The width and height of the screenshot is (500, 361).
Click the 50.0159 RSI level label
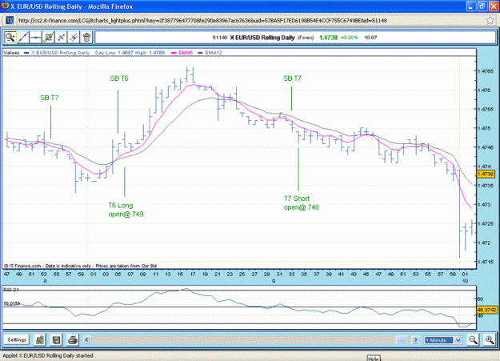pos(11,303)
